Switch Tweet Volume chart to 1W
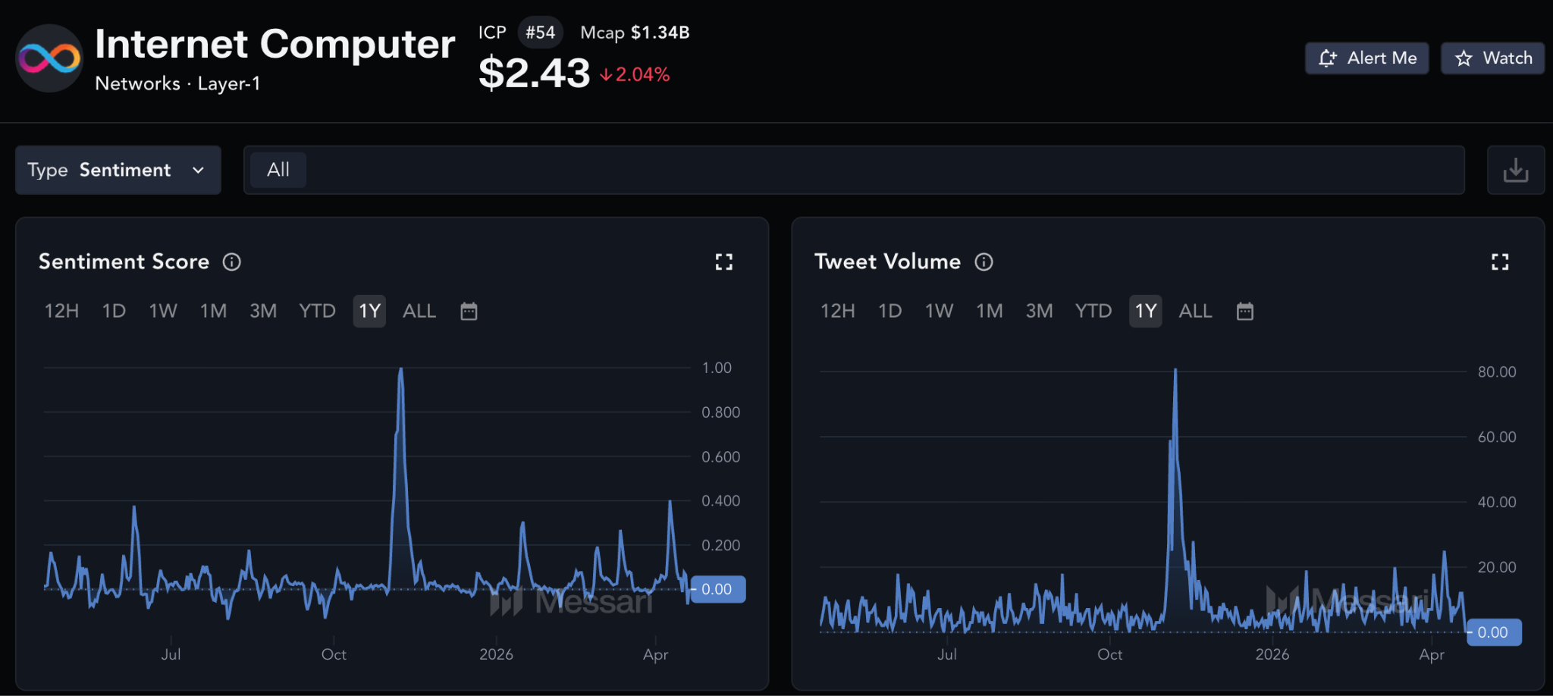Viewport: 1553px width, 696px height. click(x=939, y=312)
